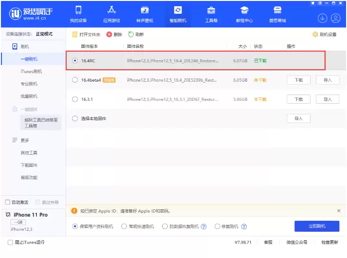347x258 pixels.
Task: Click 下载 button for 16.4beta4
Action: click(x=299, y=80)
